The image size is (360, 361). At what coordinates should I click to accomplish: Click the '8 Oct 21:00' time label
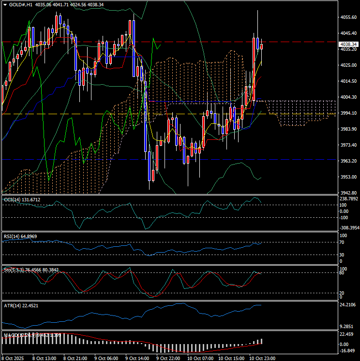(x=75, y=358)
